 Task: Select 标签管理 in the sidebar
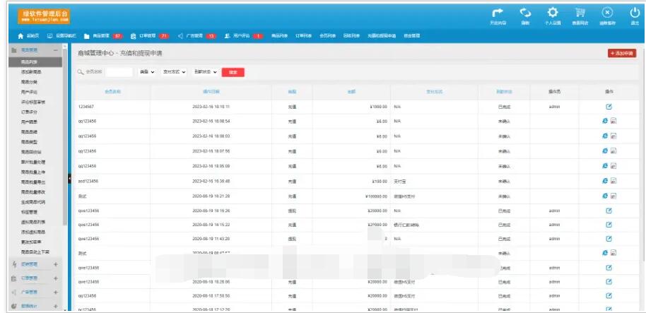(29, 212)
